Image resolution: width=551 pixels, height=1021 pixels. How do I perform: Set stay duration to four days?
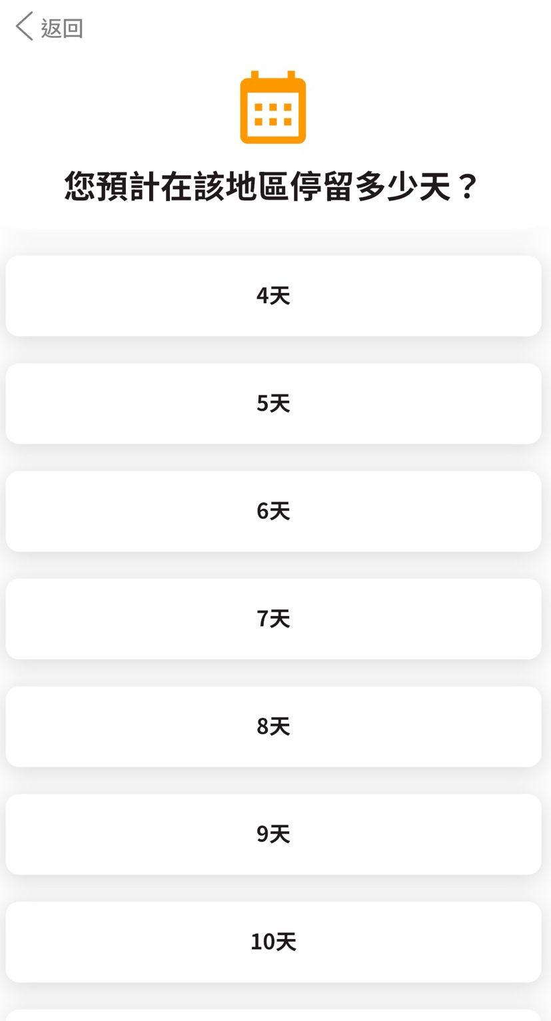(273, 296)
